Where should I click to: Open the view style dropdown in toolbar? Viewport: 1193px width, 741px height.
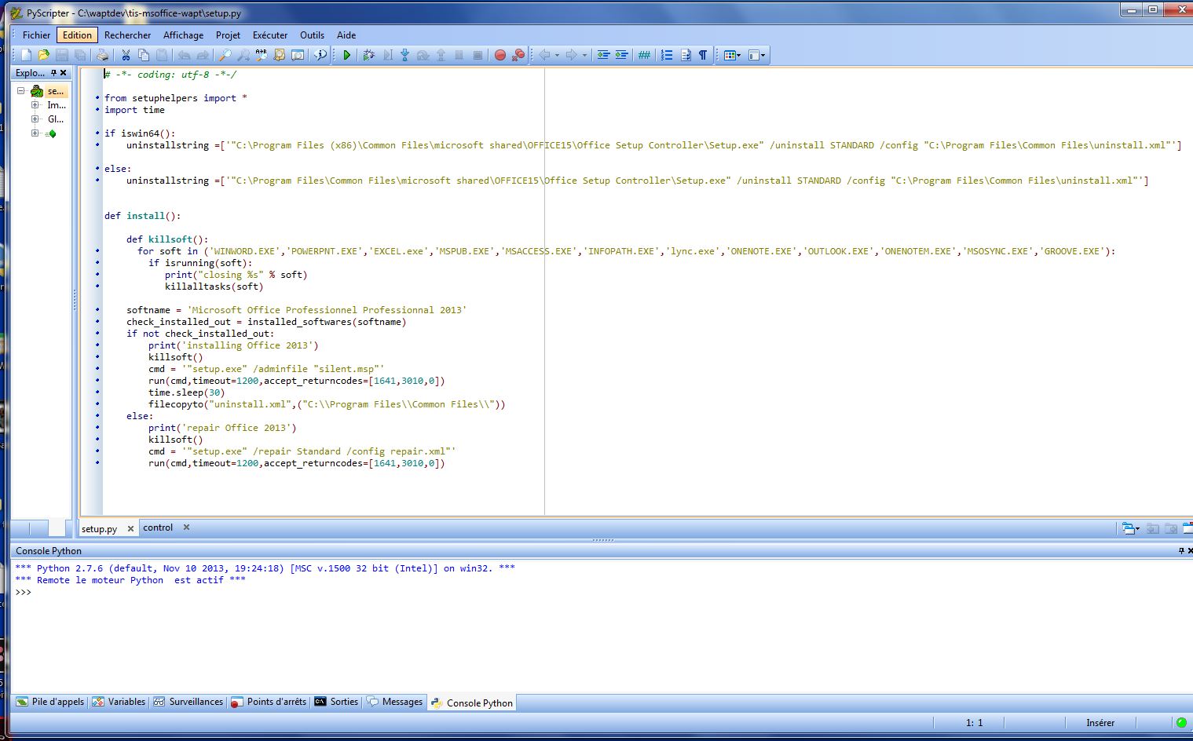[x=757, y=55]
